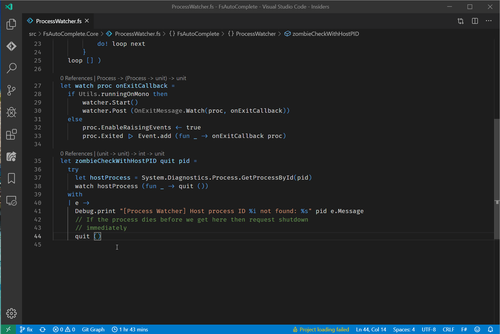Split the editor to the right

click(x=475, y=21)
